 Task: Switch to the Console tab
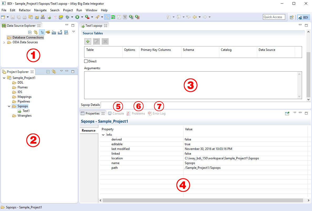pyautogui.click(x=116, y=113)
